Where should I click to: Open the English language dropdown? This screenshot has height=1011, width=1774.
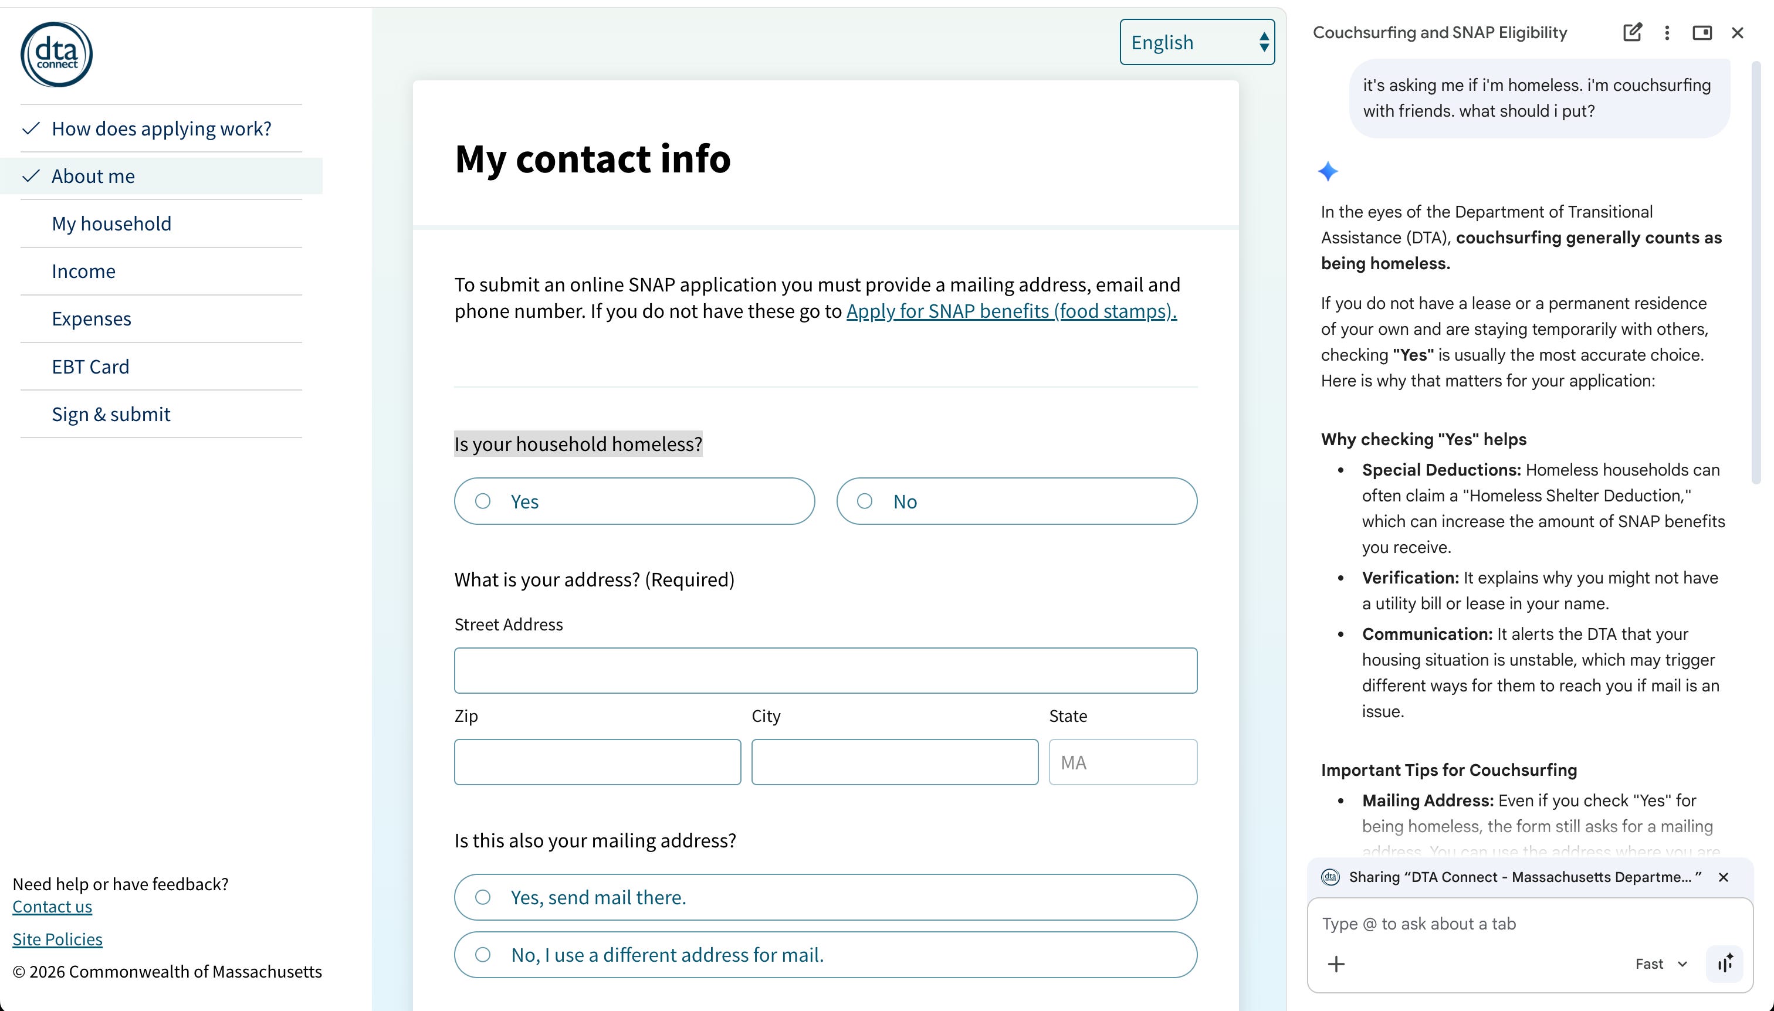pyautogui.click(x=1197, y=42)
